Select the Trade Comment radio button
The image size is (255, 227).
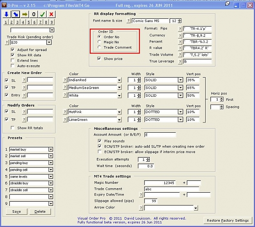99,47
